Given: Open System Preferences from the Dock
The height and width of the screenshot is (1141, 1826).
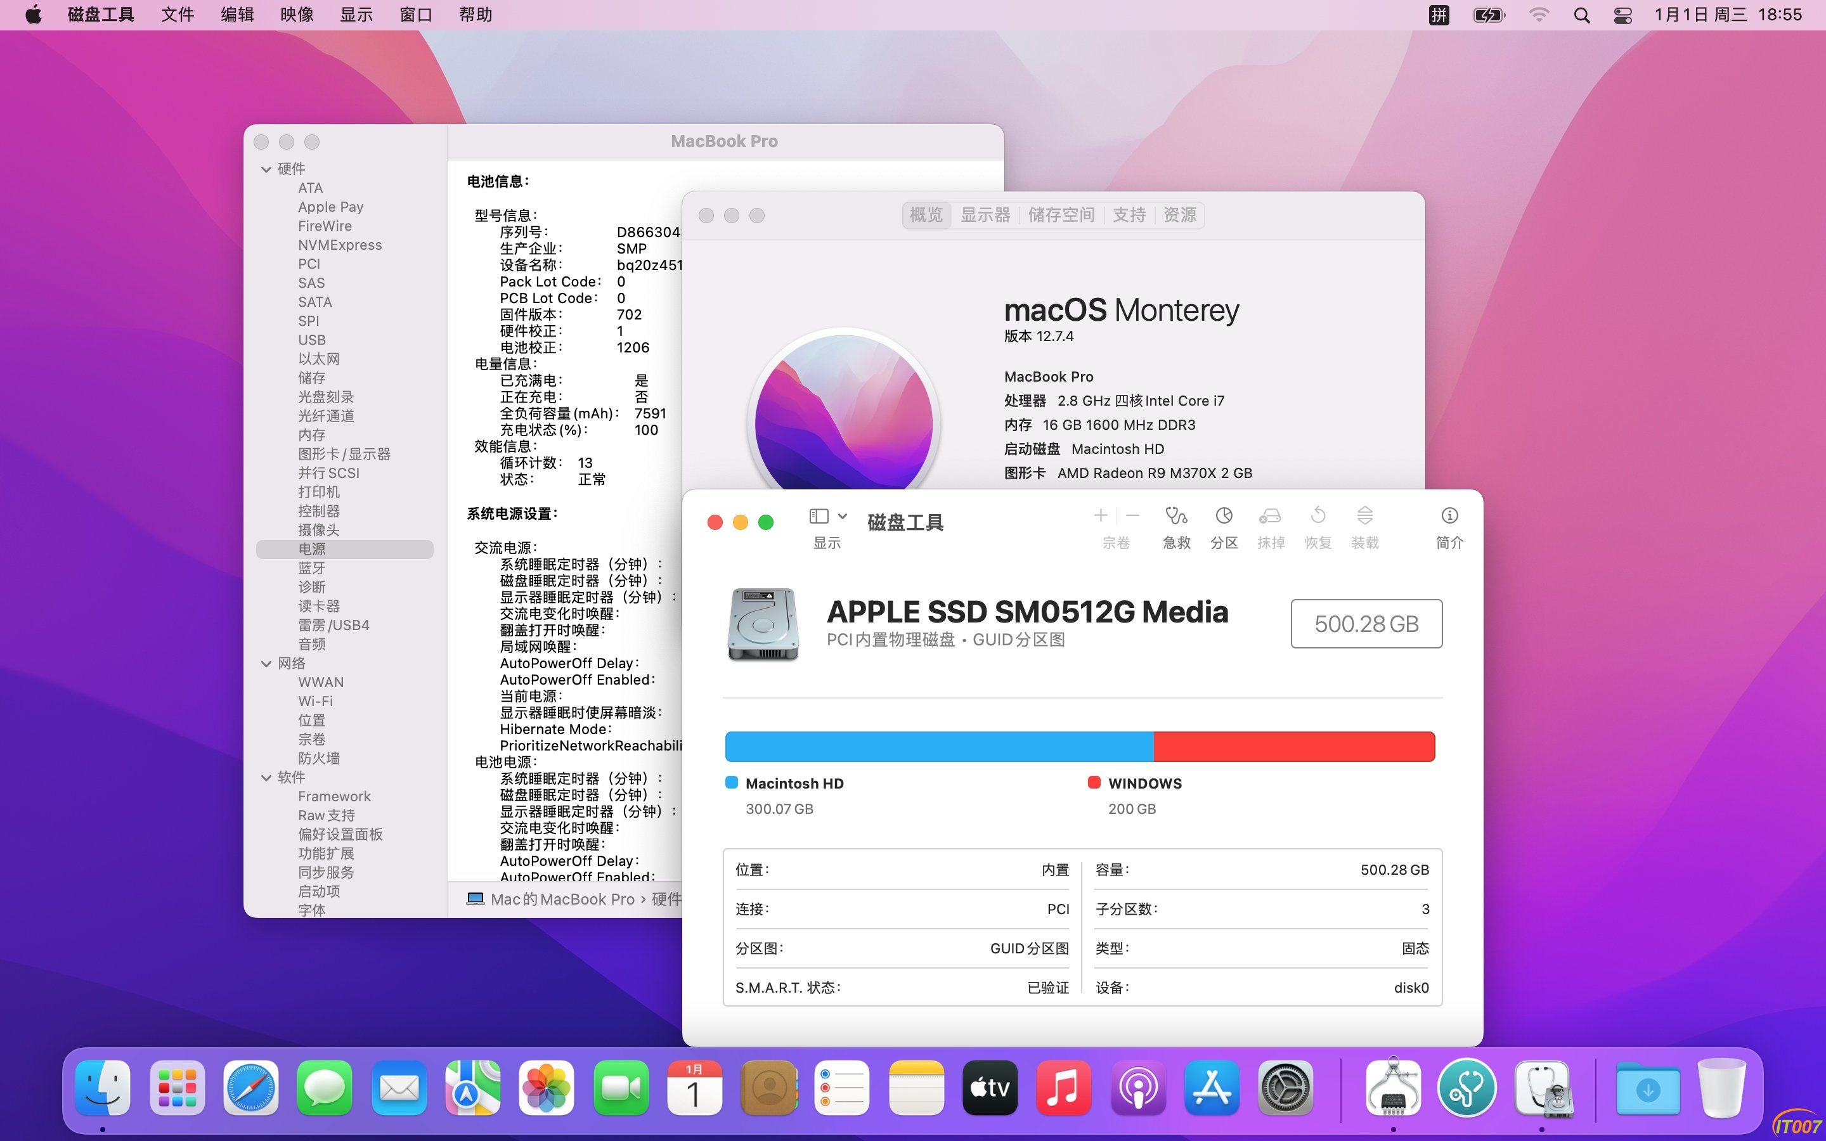Looking at the screenshot, I should pyautogui.click(x=1286, y=1087).
